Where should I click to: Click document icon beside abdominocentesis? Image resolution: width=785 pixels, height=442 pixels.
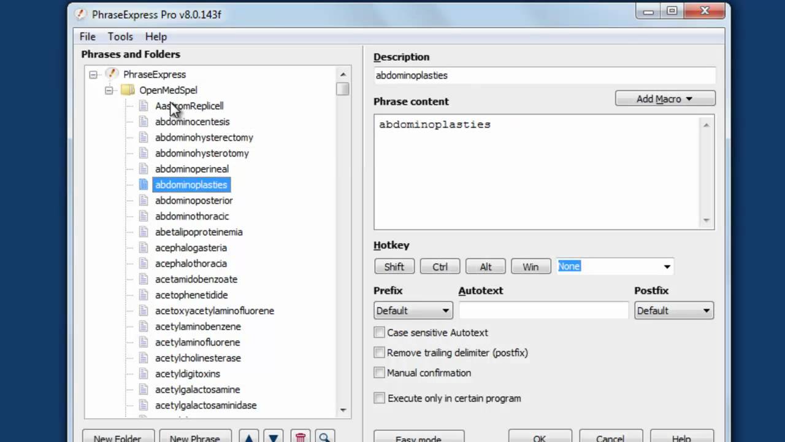click(144, 122)
